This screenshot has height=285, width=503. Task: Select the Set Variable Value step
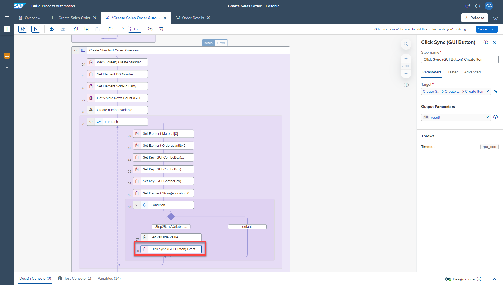tap(171, 237)
